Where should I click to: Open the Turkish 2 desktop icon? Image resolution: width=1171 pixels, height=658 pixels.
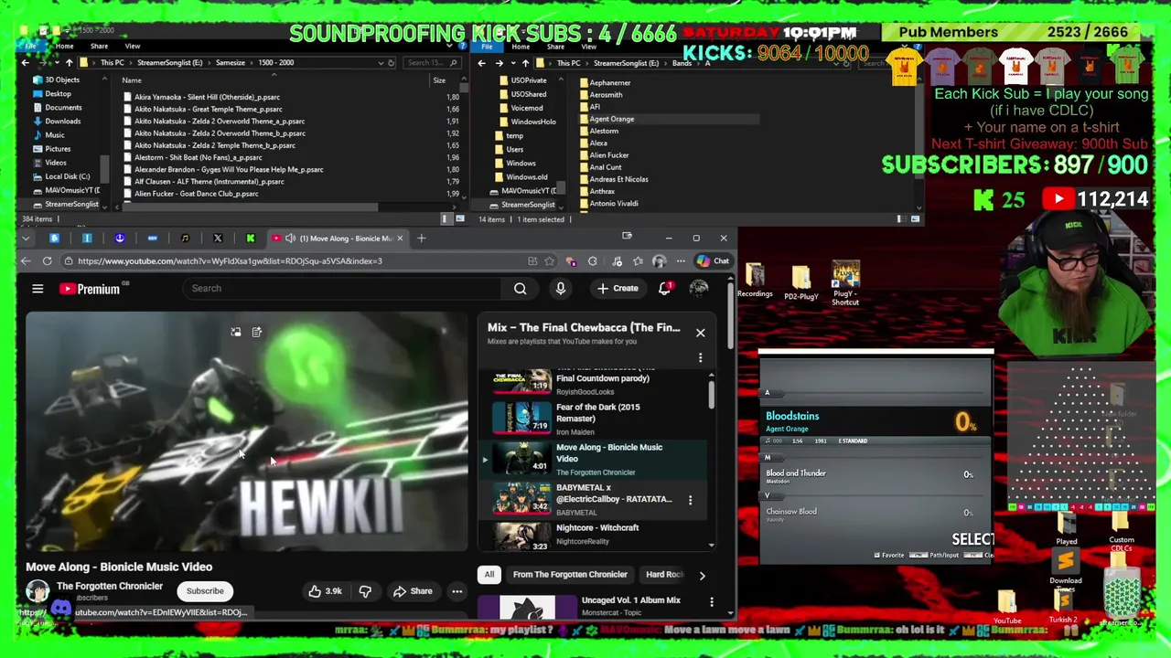pyautogui.click(x=1063, y=605)
